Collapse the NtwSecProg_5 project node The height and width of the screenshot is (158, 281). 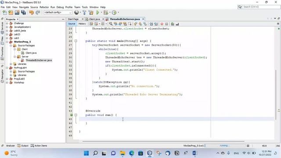pos(7,42)
